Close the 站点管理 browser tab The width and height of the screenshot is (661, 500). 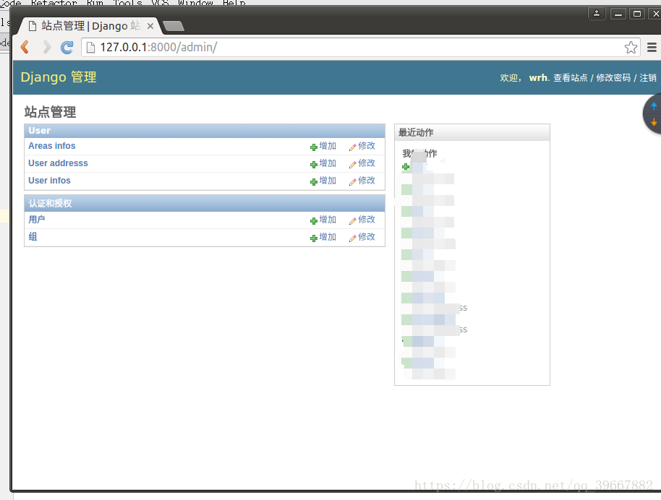pyautogui.click(x=150, y=26)
